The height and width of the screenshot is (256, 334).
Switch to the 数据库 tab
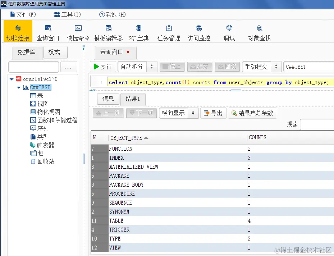point(27,52)
